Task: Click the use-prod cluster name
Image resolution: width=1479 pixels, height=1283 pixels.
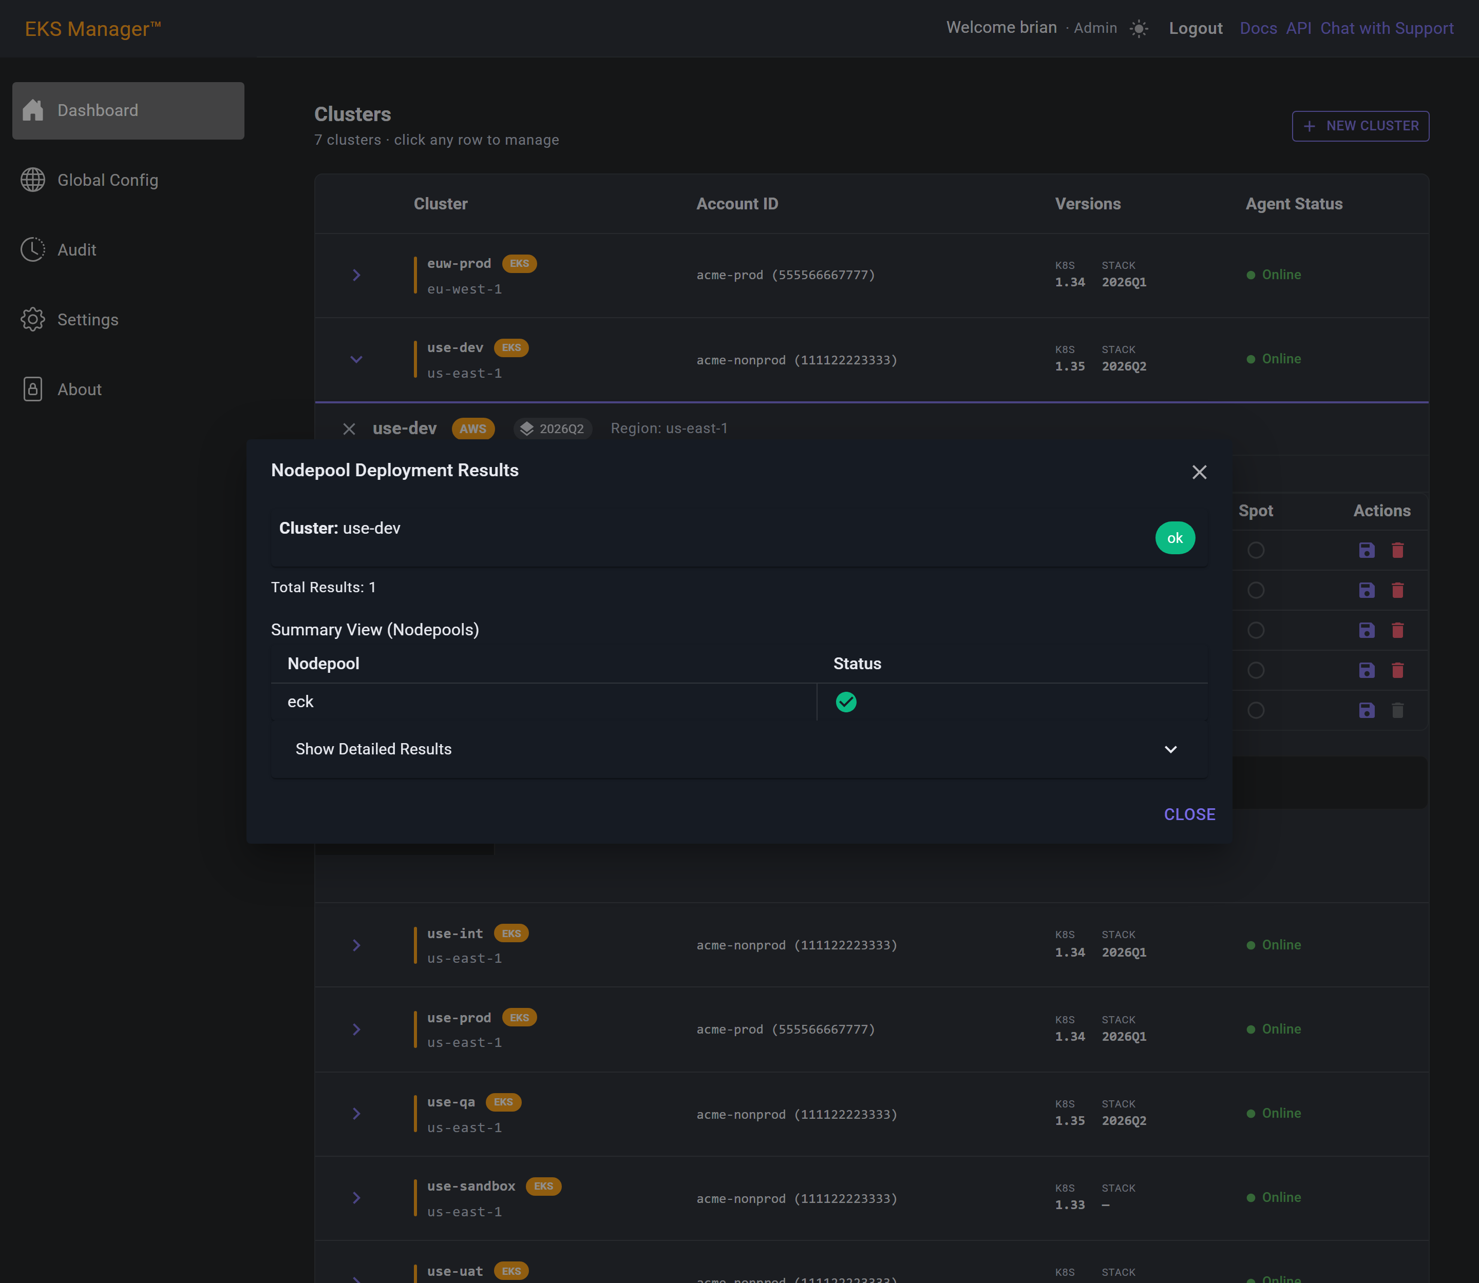Action: [459, 1018]
